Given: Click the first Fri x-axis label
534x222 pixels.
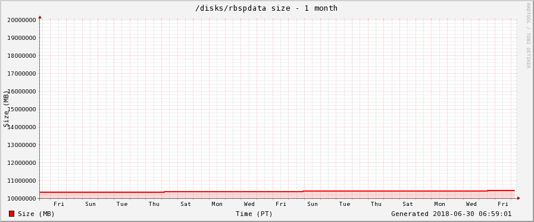Looking at the screenshot, I should coord(59,204).
